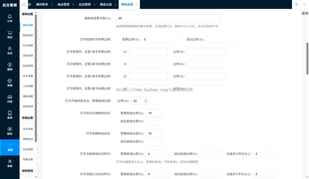Expand the 权限管理 submenu group header
The width and height of the screenshot is (309, 179).
[x=27, y=171]
